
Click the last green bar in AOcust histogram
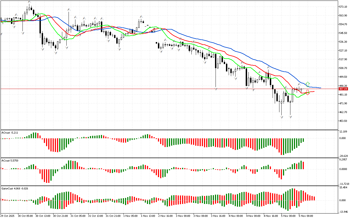303,140
